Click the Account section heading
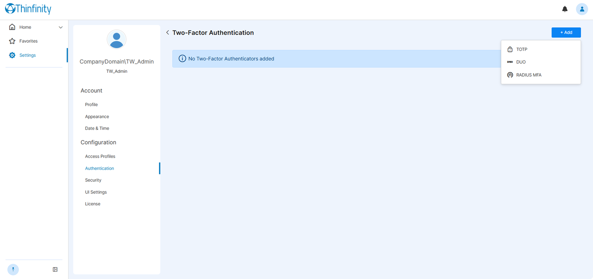This screenshot has height=279, width=593. click(x=91, y=91)
